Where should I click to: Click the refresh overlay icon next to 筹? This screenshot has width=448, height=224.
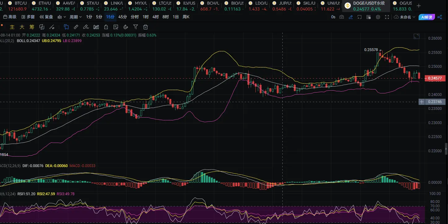pyautogui.click(x=42, y=27)
